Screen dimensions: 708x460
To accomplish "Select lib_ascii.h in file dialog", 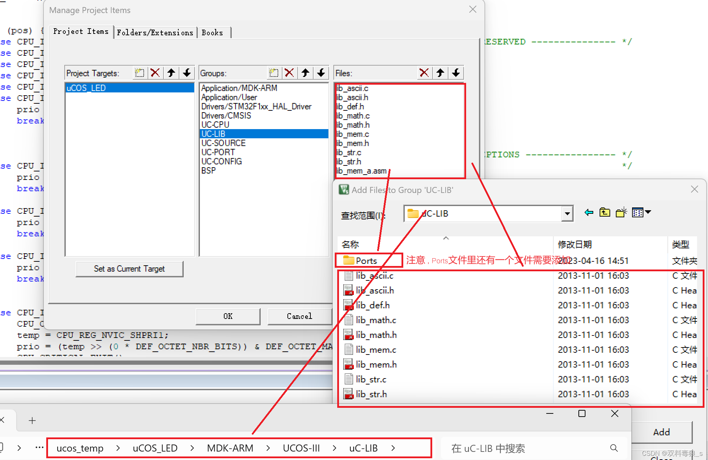I will pos(369,290).
